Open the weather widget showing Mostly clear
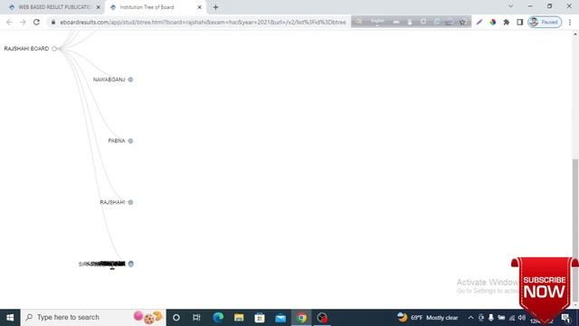The image size is (579, 326). point(428,318)
